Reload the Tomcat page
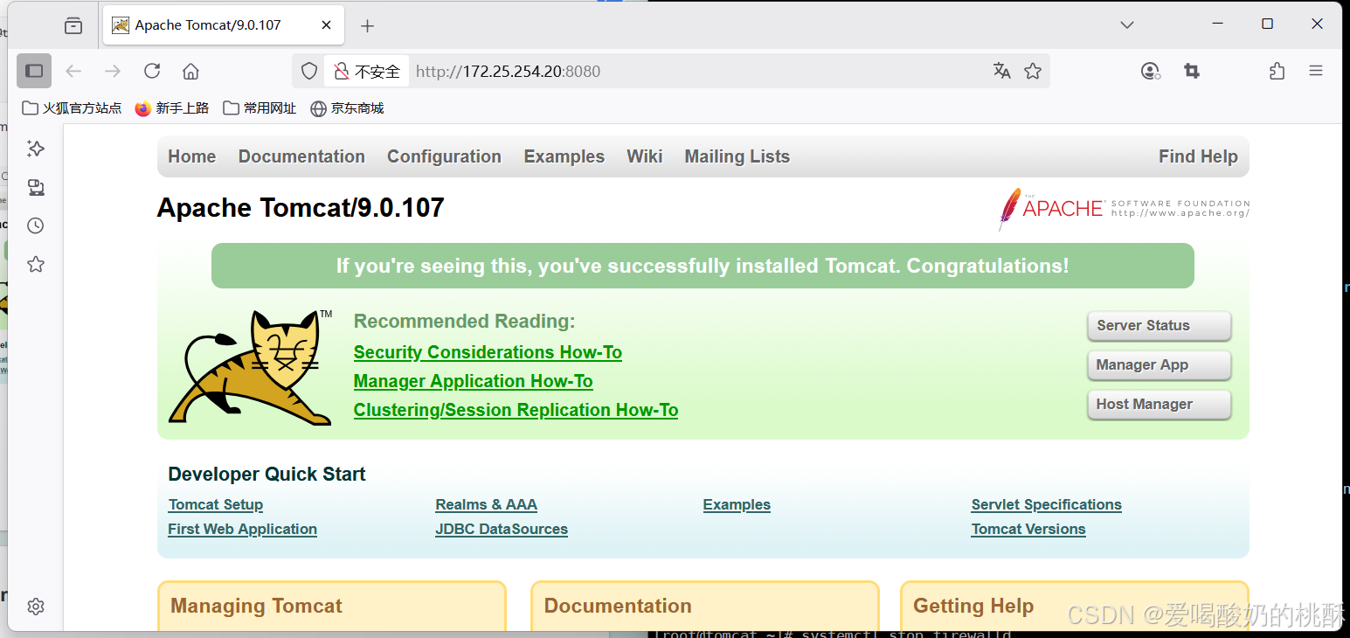Image resolution: width=1350 pixels, height=638 pixels. [x=152, y=71]
